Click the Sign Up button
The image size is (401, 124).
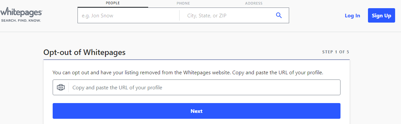coord(381,15)
